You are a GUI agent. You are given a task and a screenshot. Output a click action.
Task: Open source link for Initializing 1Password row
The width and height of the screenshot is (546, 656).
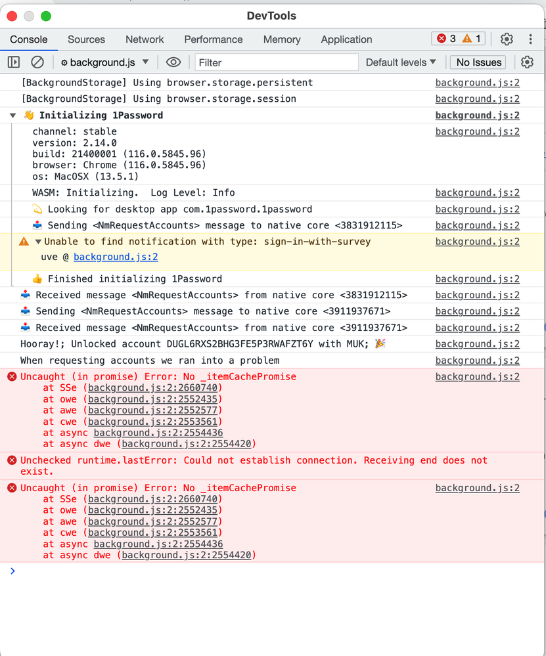click(x=477, y=116)
